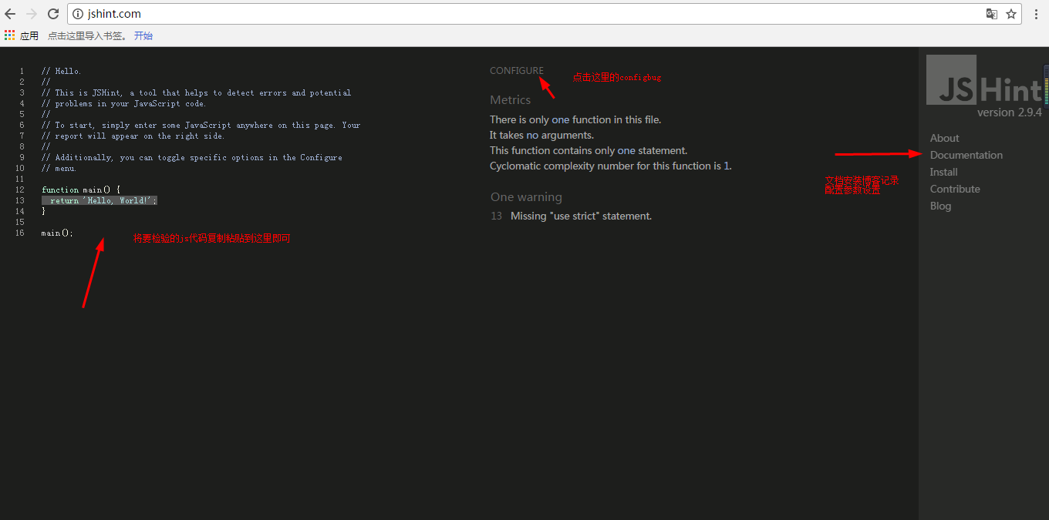Viewport: 1049px width, 520px height.
Task: Click the 应用 apps label in bookmarks bar
Action: 29,35
